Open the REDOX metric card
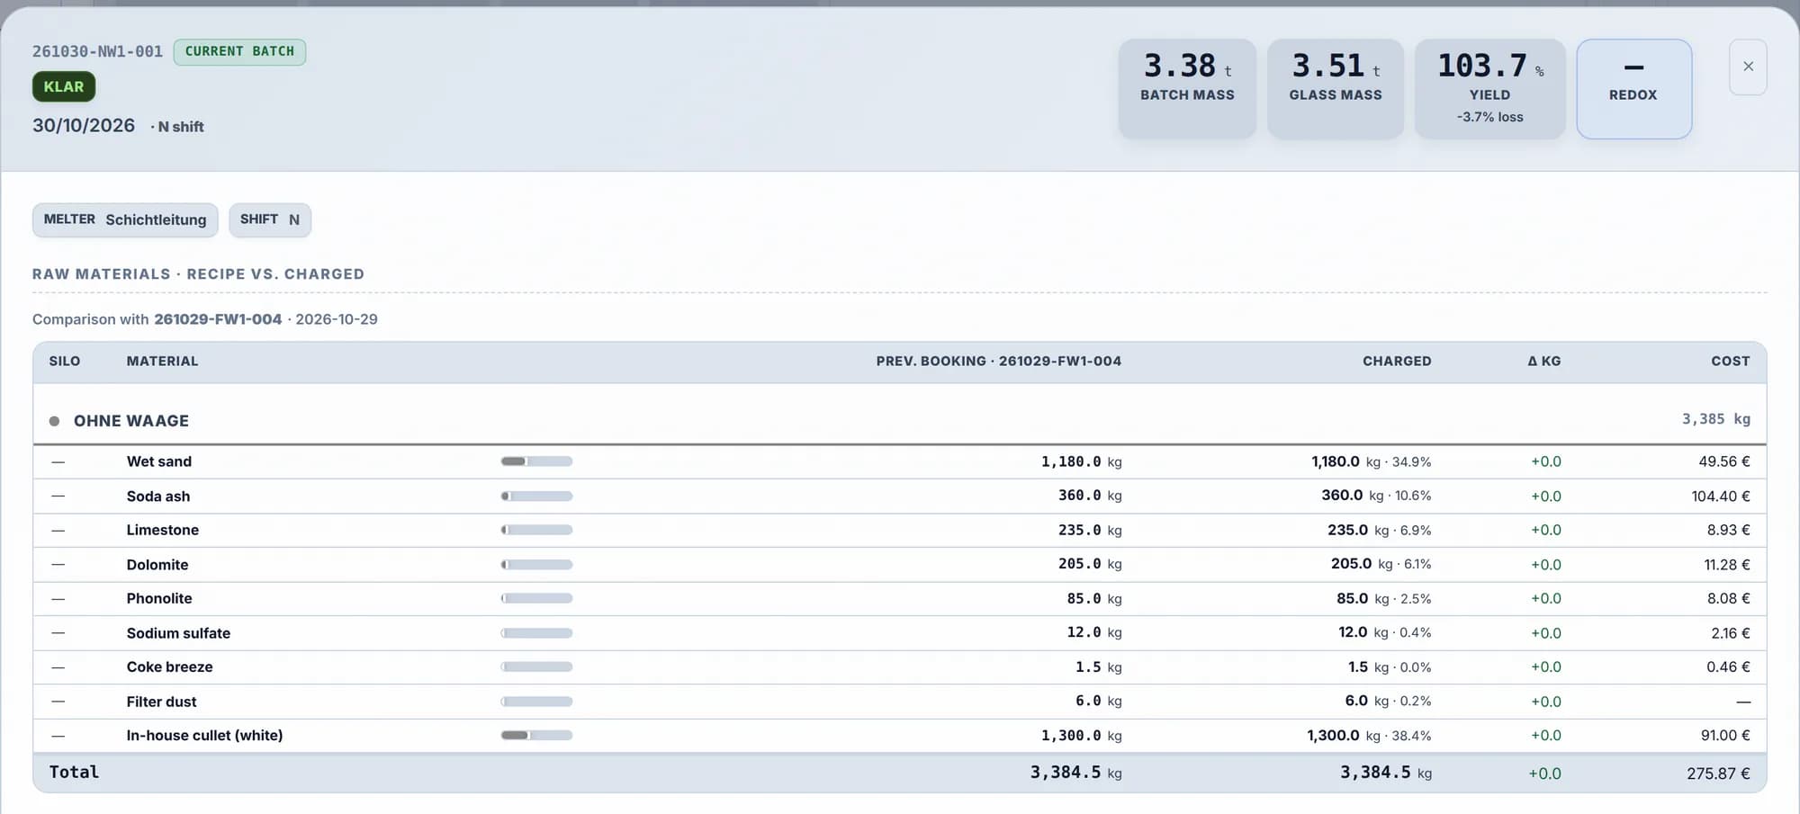Viewport: 1800px width, 814px height. pyautogui.click(x=1633, y=88)
